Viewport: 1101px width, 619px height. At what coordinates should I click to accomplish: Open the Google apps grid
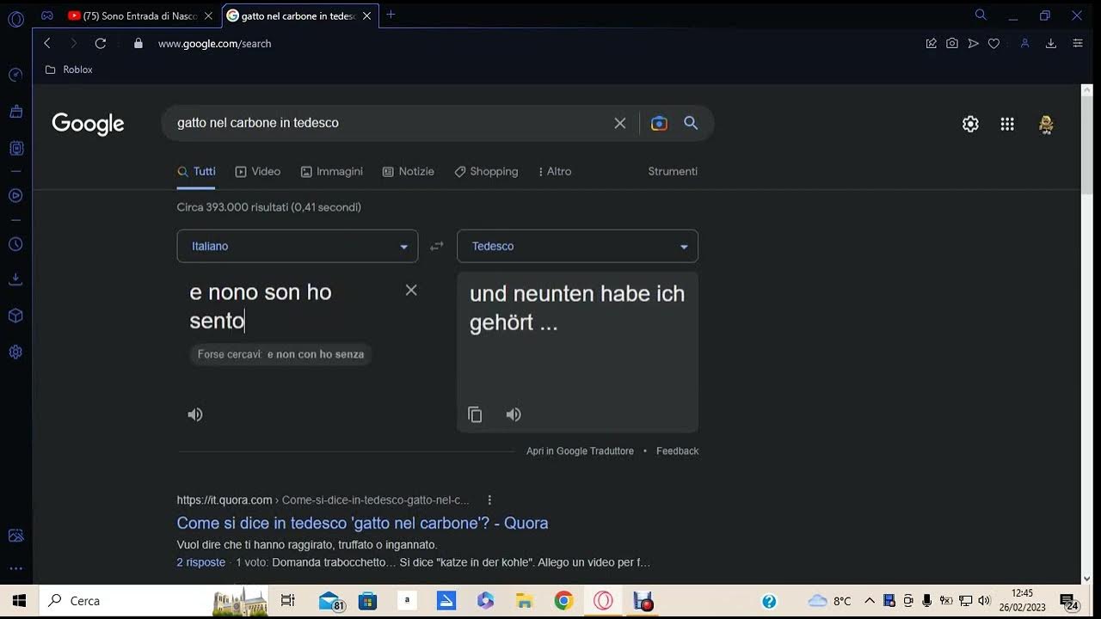1007,124
